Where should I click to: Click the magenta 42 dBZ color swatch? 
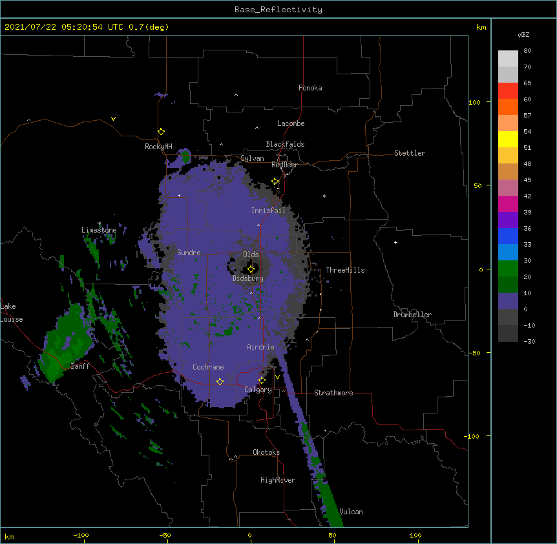tap(508, 204)
